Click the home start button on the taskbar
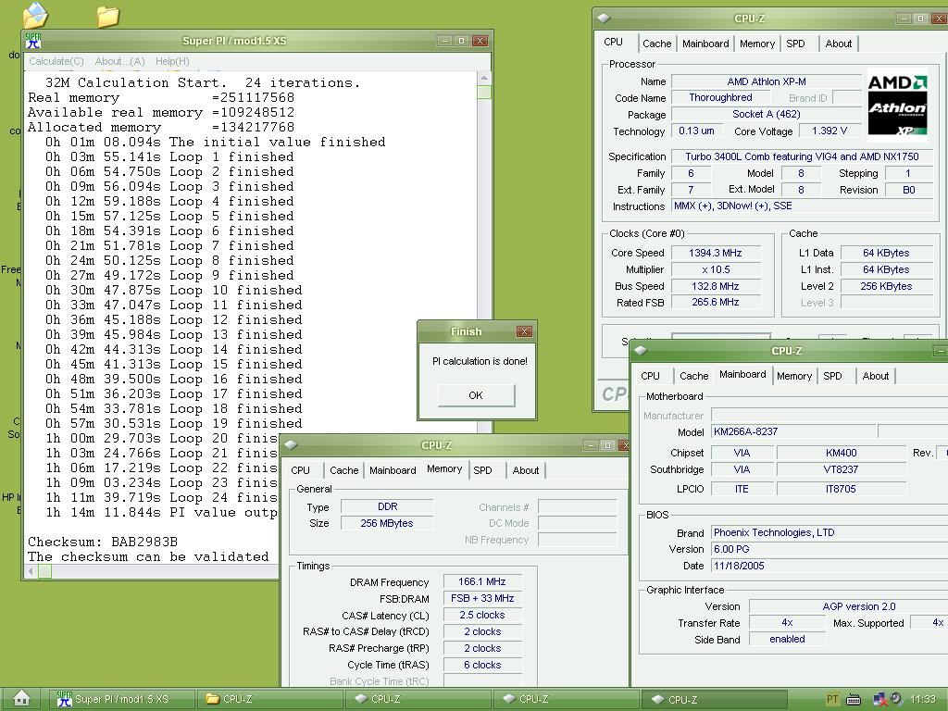948x711 pixels. coord(22,698)
